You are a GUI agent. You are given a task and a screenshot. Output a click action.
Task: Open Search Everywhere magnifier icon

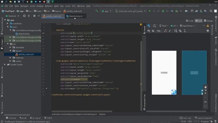tap(211, 11)
